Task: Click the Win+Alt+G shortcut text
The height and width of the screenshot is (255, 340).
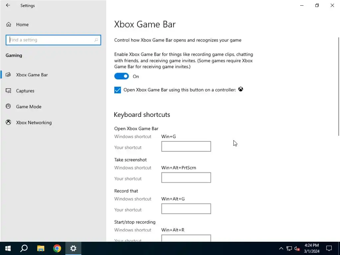Action: pos(173,199)
